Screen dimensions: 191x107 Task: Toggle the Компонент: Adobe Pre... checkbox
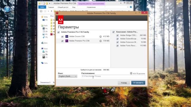pyautogui.click(x=113, y=32)
